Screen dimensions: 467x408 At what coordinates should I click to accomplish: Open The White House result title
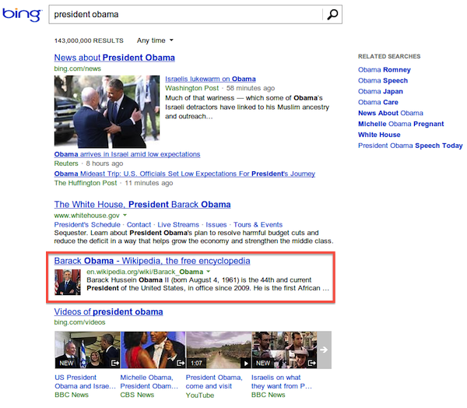142,205
